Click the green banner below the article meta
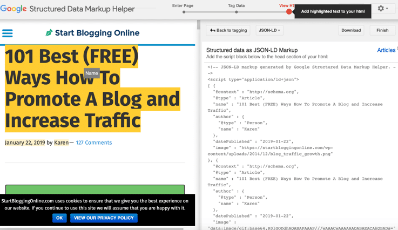Viewport: 398px width, 230px height. (95, 190)
